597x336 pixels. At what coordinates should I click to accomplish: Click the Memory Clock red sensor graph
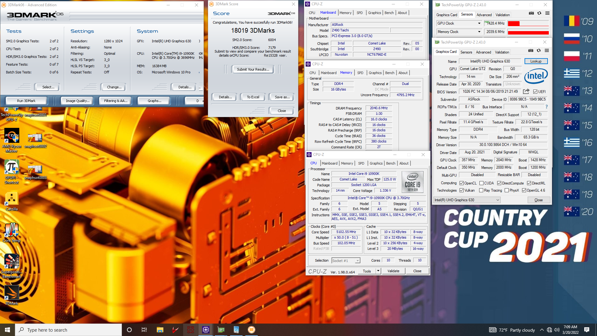(x=528, y=32)
